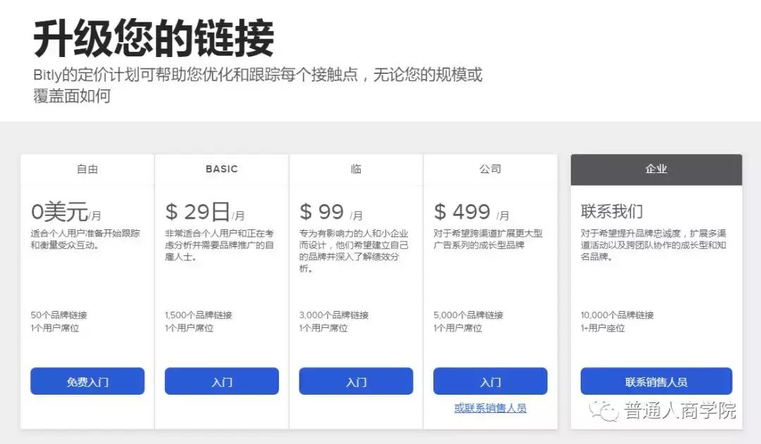Open the 或联系销售人员 link
The image size is (761, 444).
pos(490,408)
